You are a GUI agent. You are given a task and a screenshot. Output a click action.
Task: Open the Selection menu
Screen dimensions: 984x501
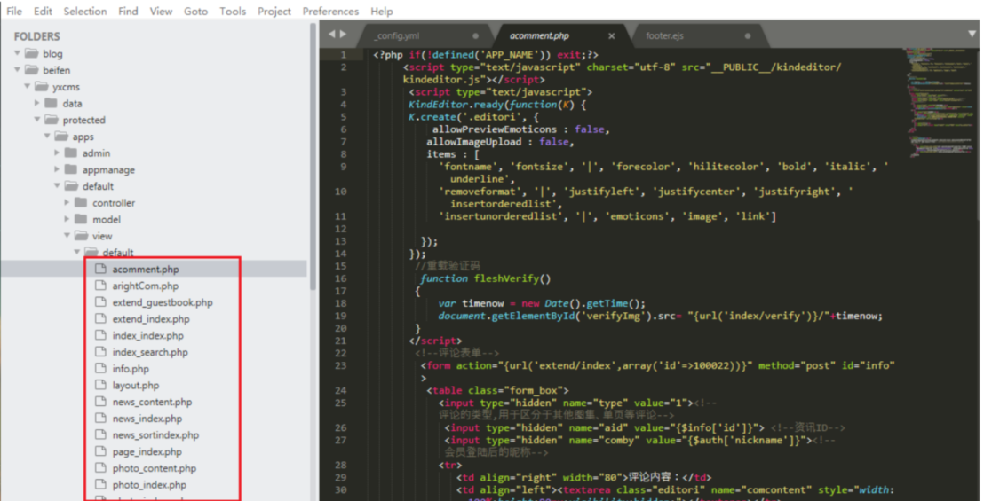pyautogui.click(x=84, y=12)
